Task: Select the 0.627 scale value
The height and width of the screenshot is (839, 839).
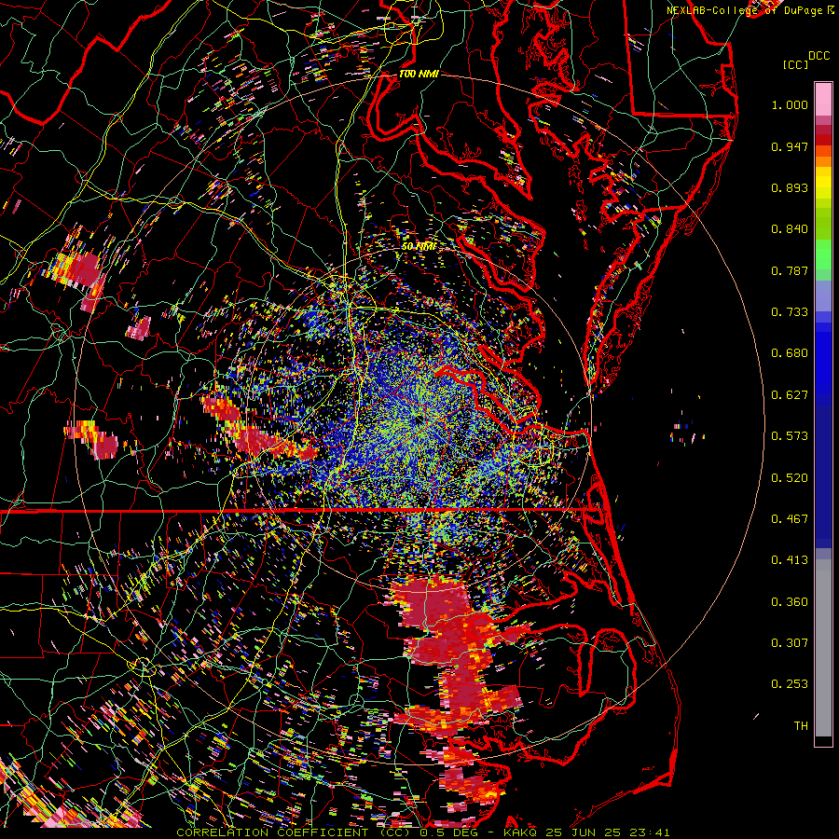Action: (x=790, y=395)
